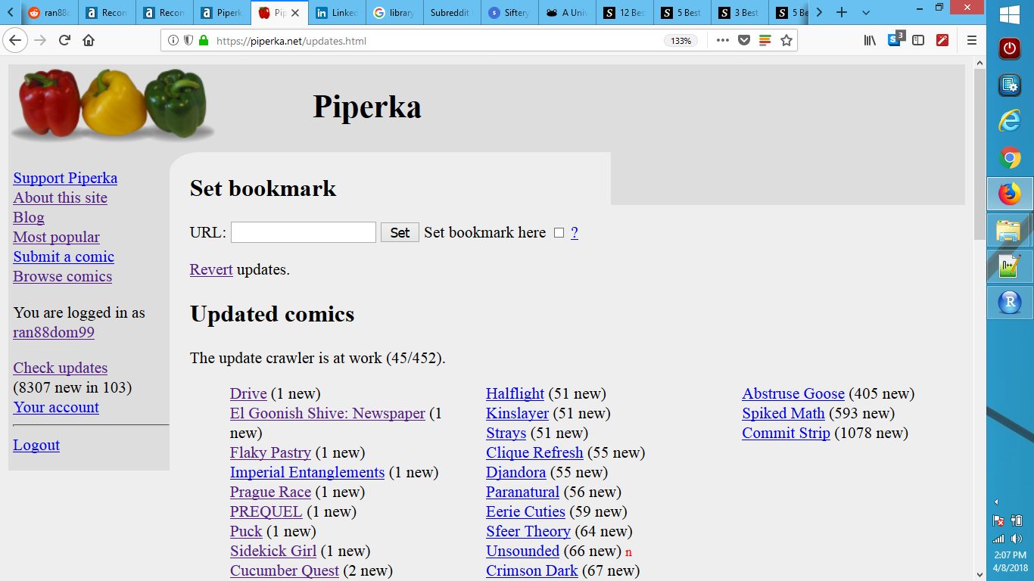Screen dimensions: 1034x581
Task: Click the Set button
Action: [400, 232]
